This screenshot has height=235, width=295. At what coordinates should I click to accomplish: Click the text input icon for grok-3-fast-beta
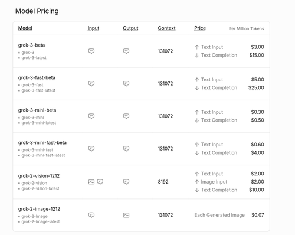(x=91, y=84)
